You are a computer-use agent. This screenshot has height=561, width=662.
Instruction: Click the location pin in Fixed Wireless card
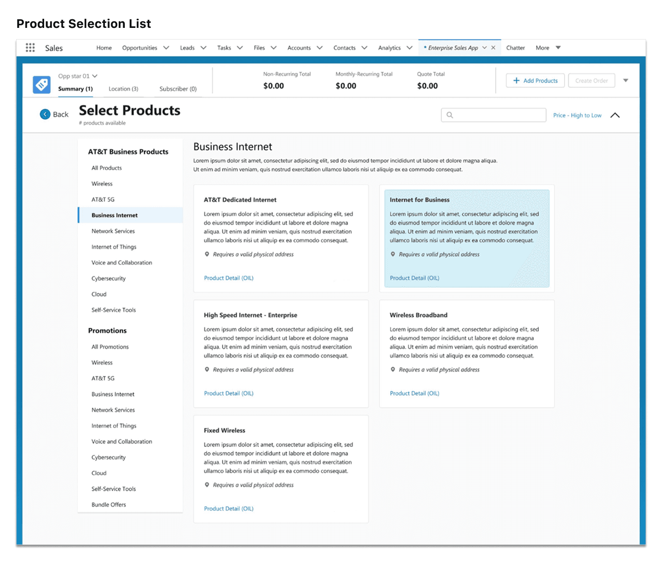[207, 485]
